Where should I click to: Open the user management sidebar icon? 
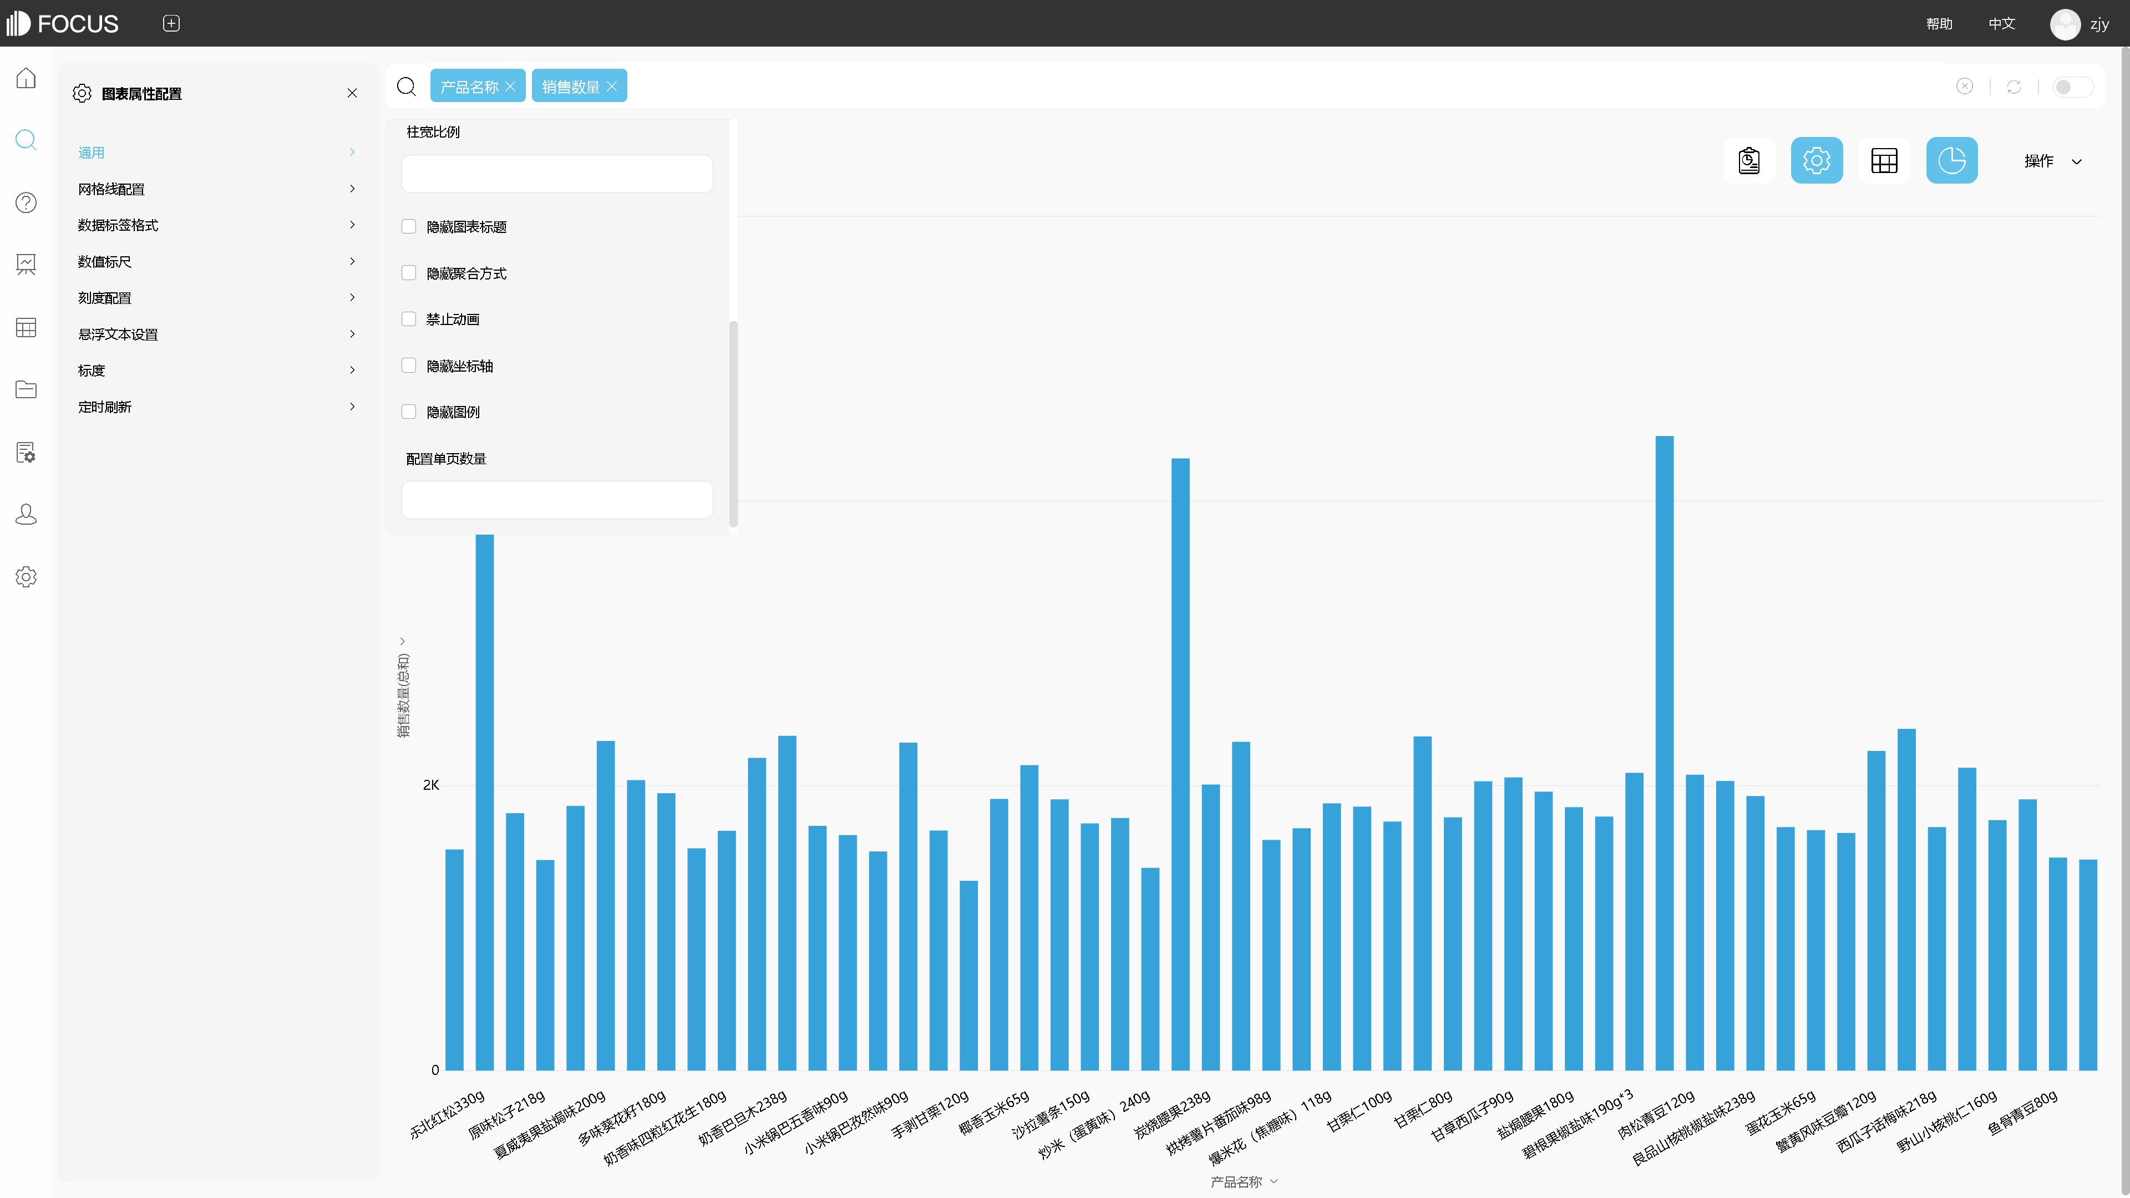[26, 514]
